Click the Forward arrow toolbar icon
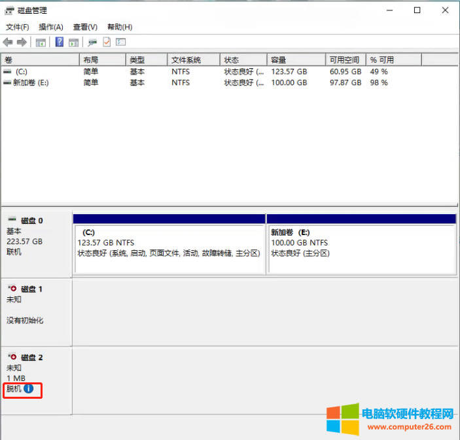Screen dimensions: 460x440 [x=22, y=42]
